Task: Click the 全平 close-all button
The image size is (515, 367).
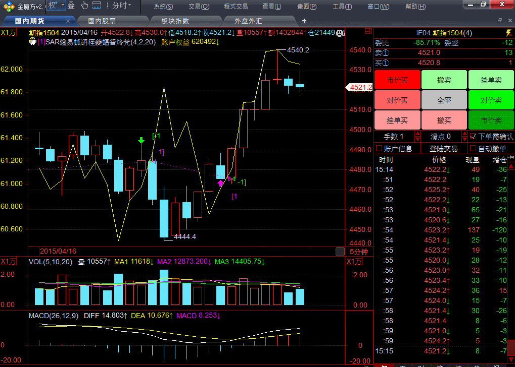Action: 444,100
